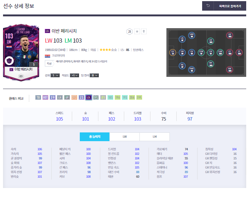Click the 점프 107 stat row
The width and height of the screenshot is (250, 199).
[172, 177]
